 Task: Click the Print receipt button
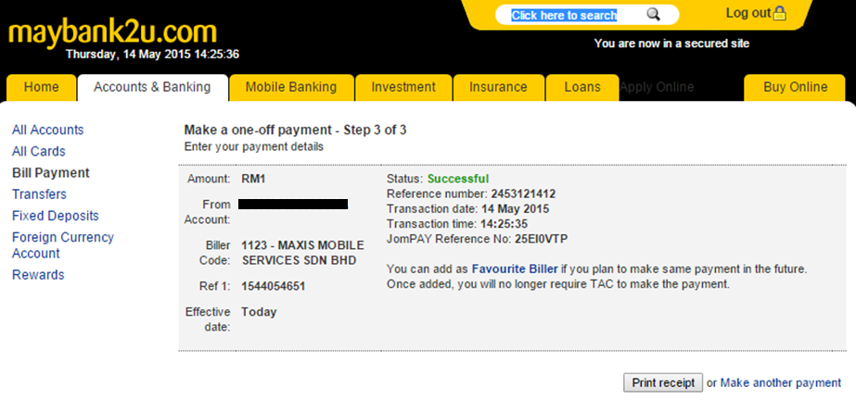pos(663,382)
